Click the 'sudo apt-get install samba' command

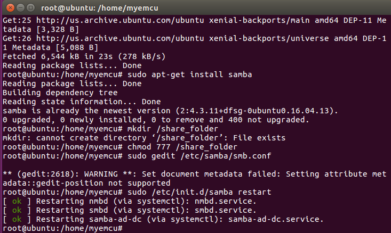point(189,74)
